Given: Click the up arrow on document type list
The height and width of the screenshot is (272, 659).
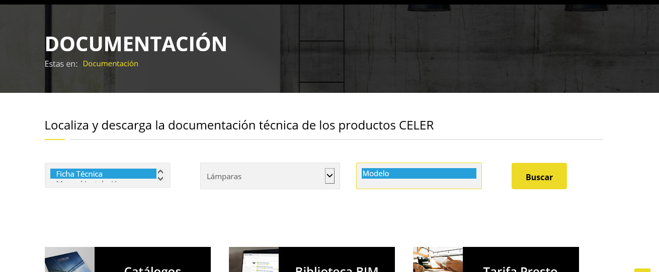Looking at the screenshot, I should point(160,171).
